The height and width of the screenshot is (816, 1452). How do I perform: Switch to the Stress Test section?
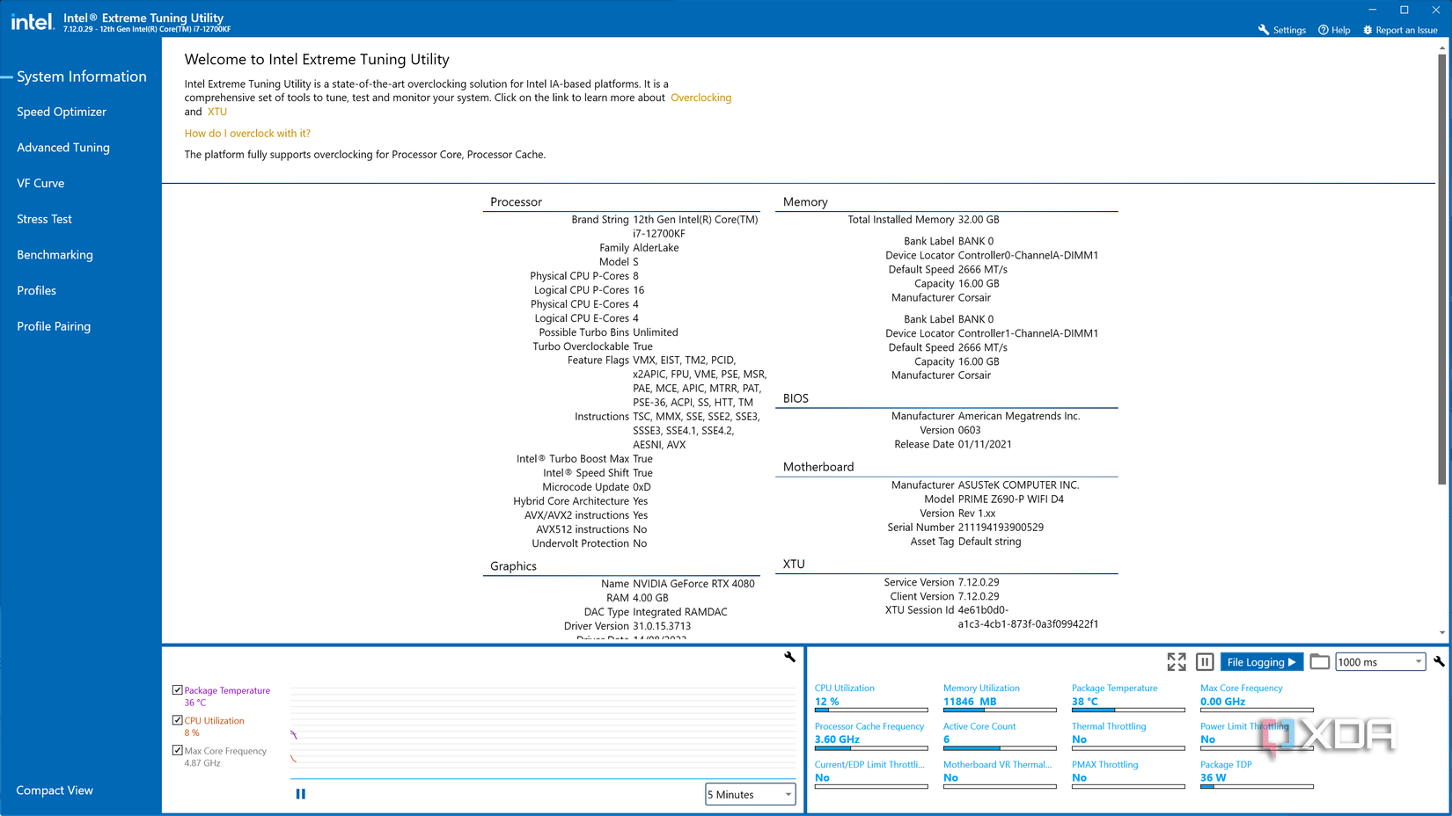tap(44, 219)
